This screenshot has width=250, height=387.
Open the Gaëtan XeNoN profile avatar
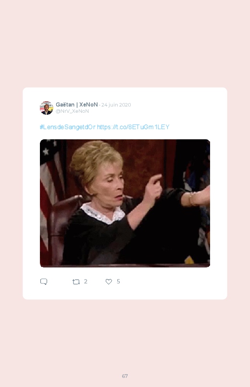[x=47, y=108]
